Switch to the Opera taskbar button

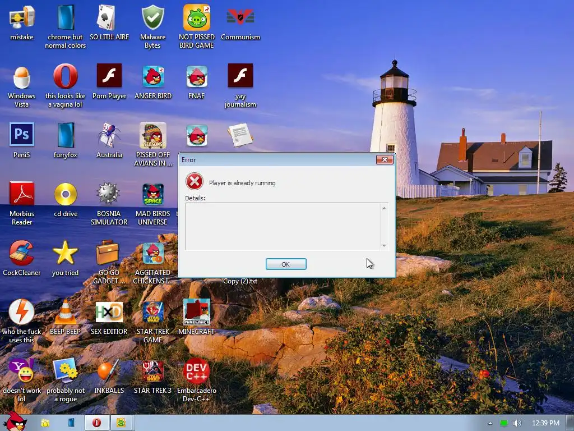coord(96,423)
